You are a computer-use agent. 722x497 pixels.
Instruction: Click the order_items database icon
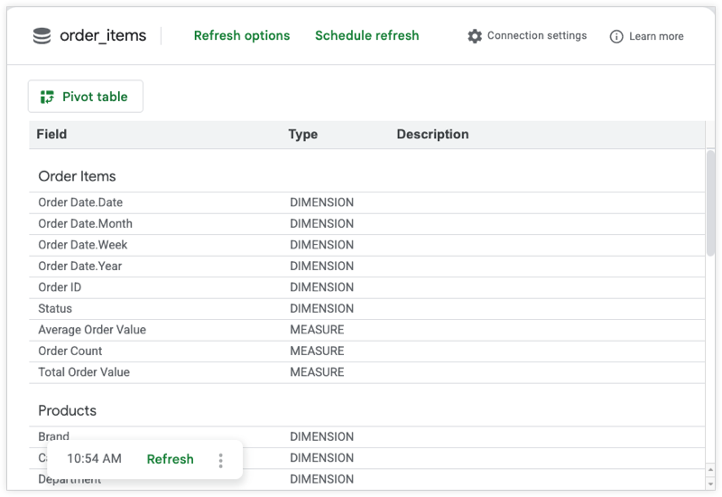[x=42, y=36]
